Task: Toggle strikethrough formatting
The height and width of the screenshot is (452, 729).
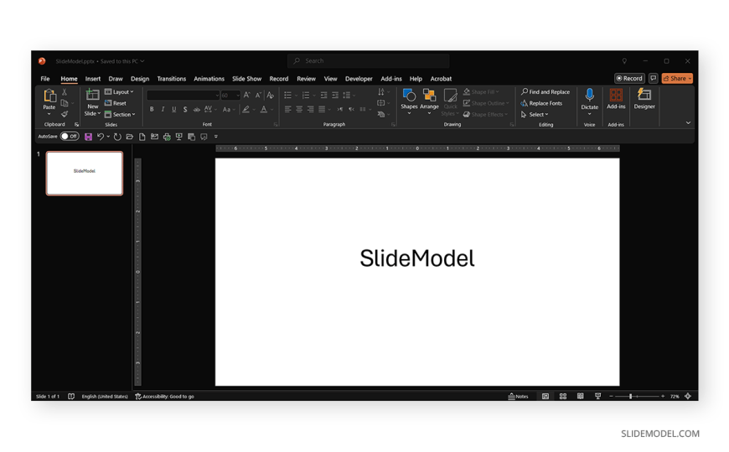Action: 197,109
